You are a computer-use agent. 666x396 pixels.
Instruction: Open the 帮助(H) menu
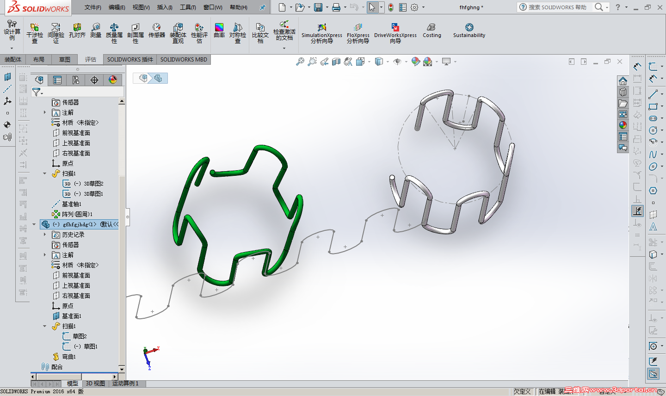[239, 7]
